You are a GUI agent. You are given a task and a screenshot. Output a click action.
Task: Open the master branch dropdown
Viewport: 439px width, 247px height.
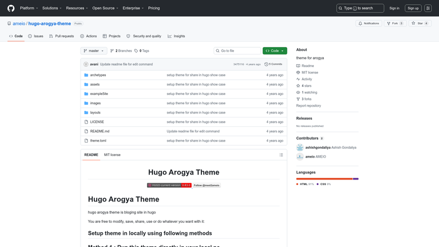94,50
